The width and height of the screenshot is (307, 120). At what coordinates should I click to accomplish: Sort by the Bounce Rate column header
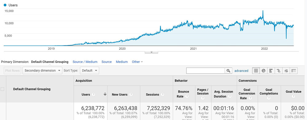[184, 94]
